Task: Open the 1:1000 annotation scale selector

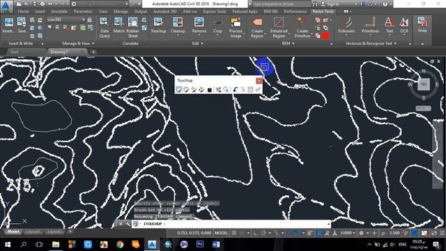Action: pos(348,233)
